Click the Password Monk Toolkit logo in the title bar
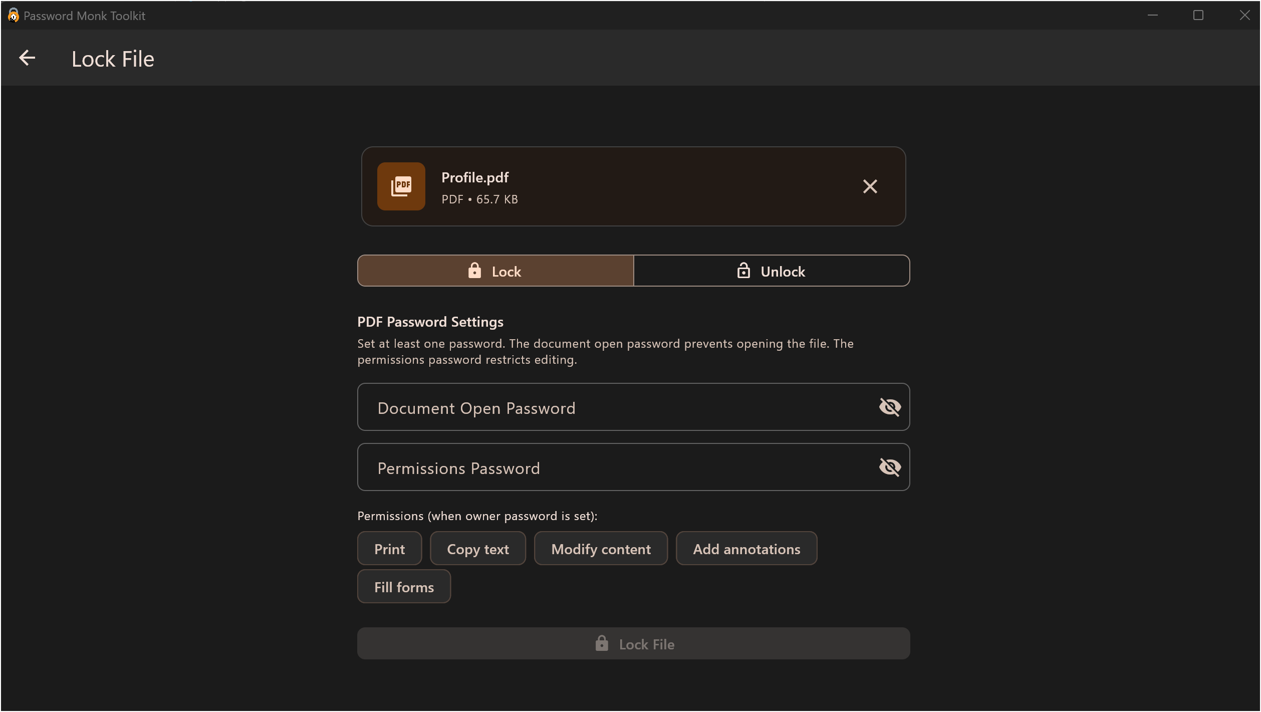The height and width of the screenshot is (712, 1261). tap(13, 15)
